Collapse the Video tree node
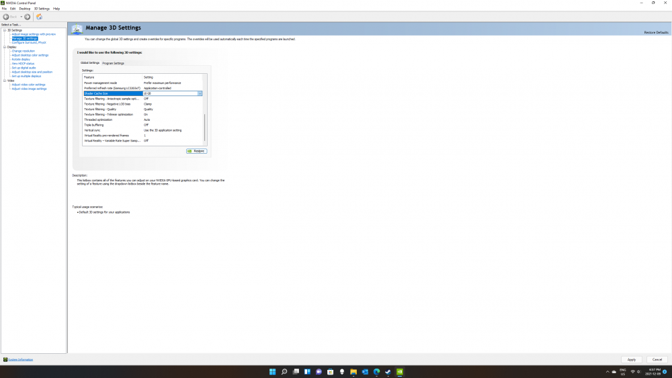Image resolution: width=672 pixels, height=378 pixels. (5, 81)
